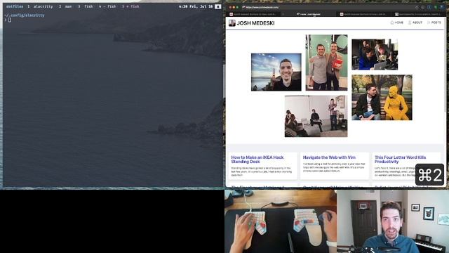Click the tmux window 1 alacritty
The height and width of the screenshot is (253, 449).
click(x=40, y=6)
